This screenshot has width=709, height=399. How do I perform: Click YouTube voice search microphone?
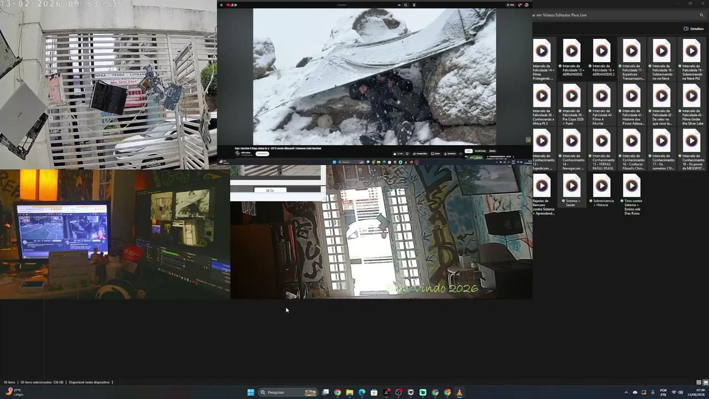414,5
